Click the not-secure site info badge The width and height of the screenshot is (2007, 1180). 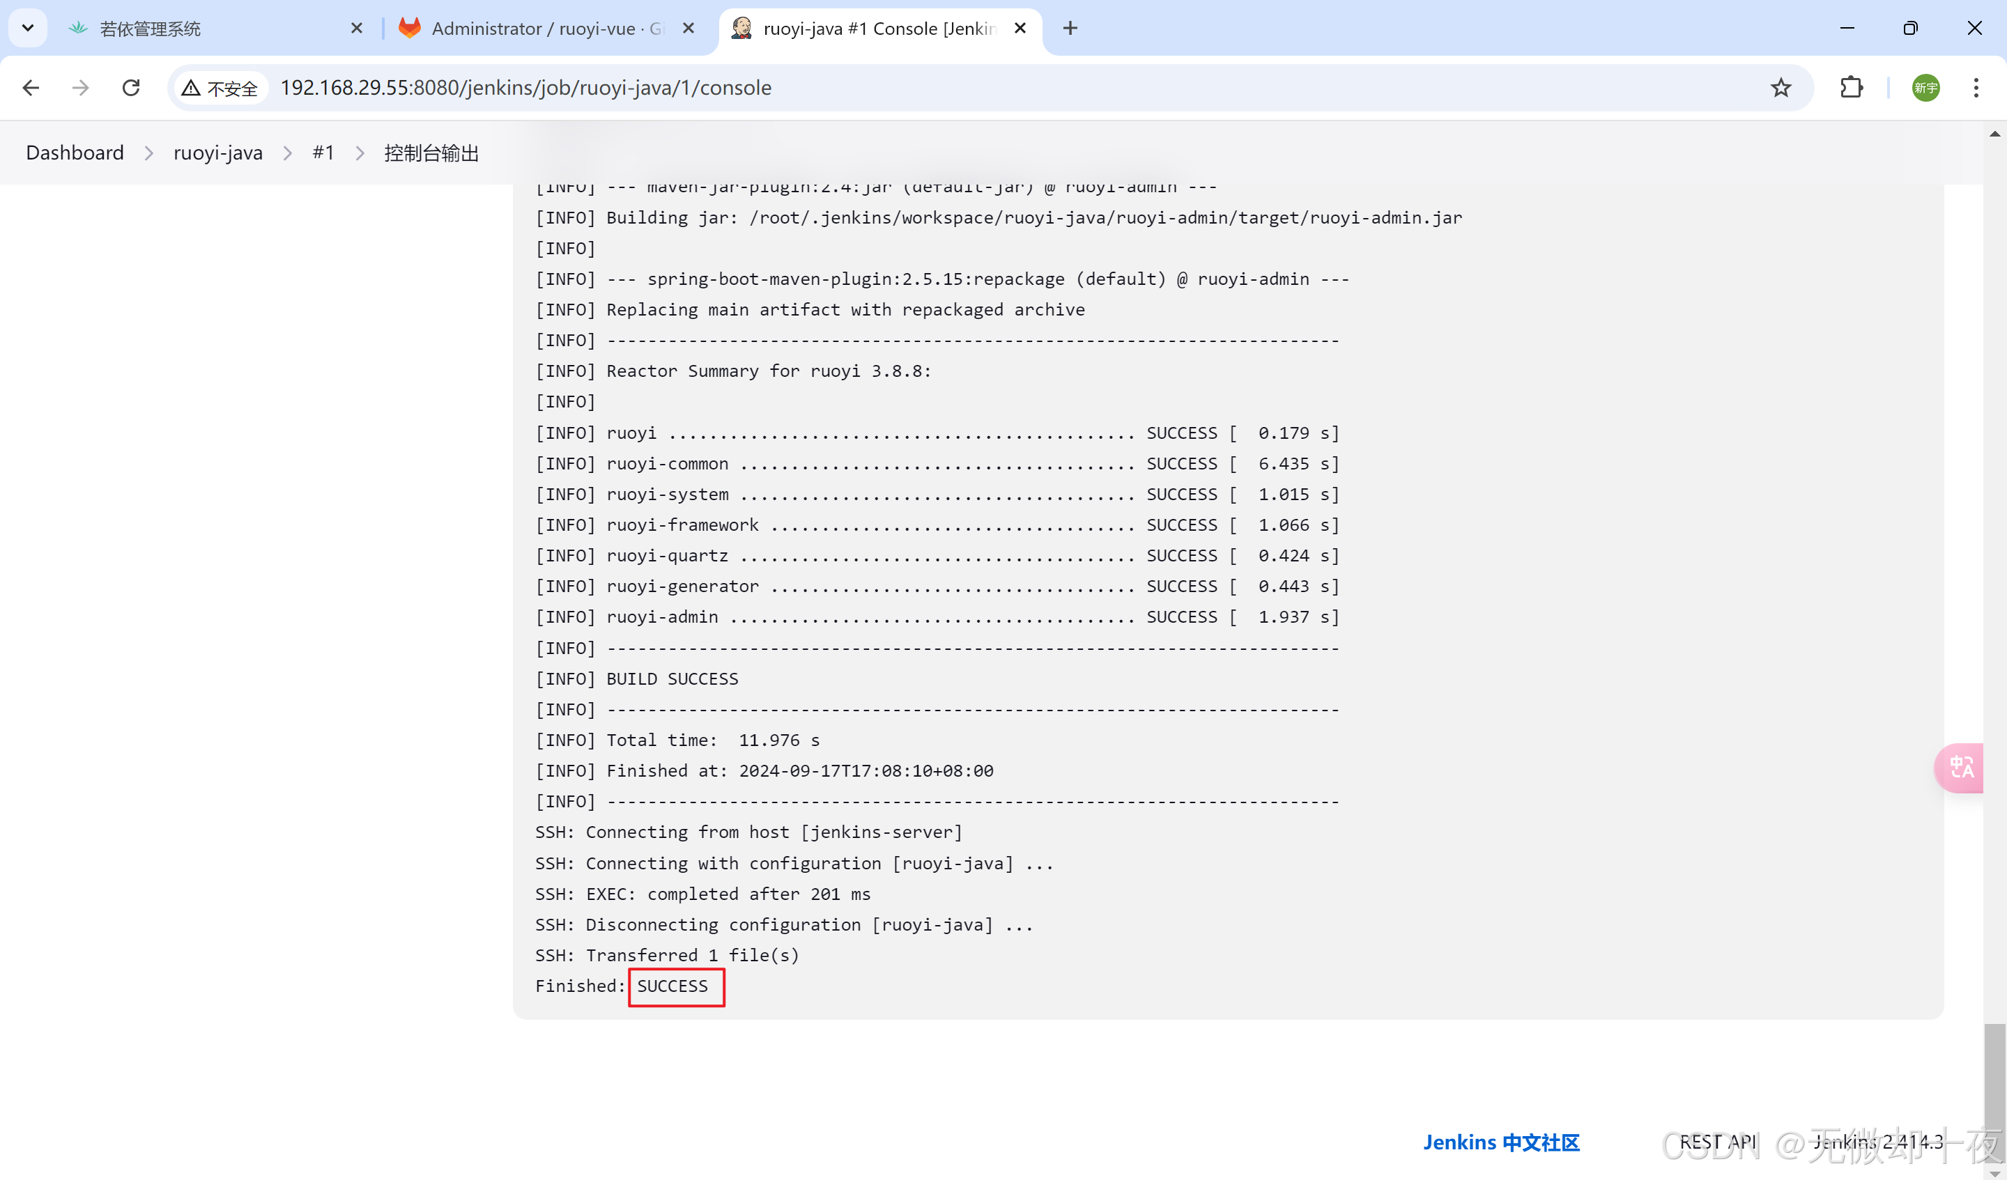pyautogui.click(x=221, y=88)
